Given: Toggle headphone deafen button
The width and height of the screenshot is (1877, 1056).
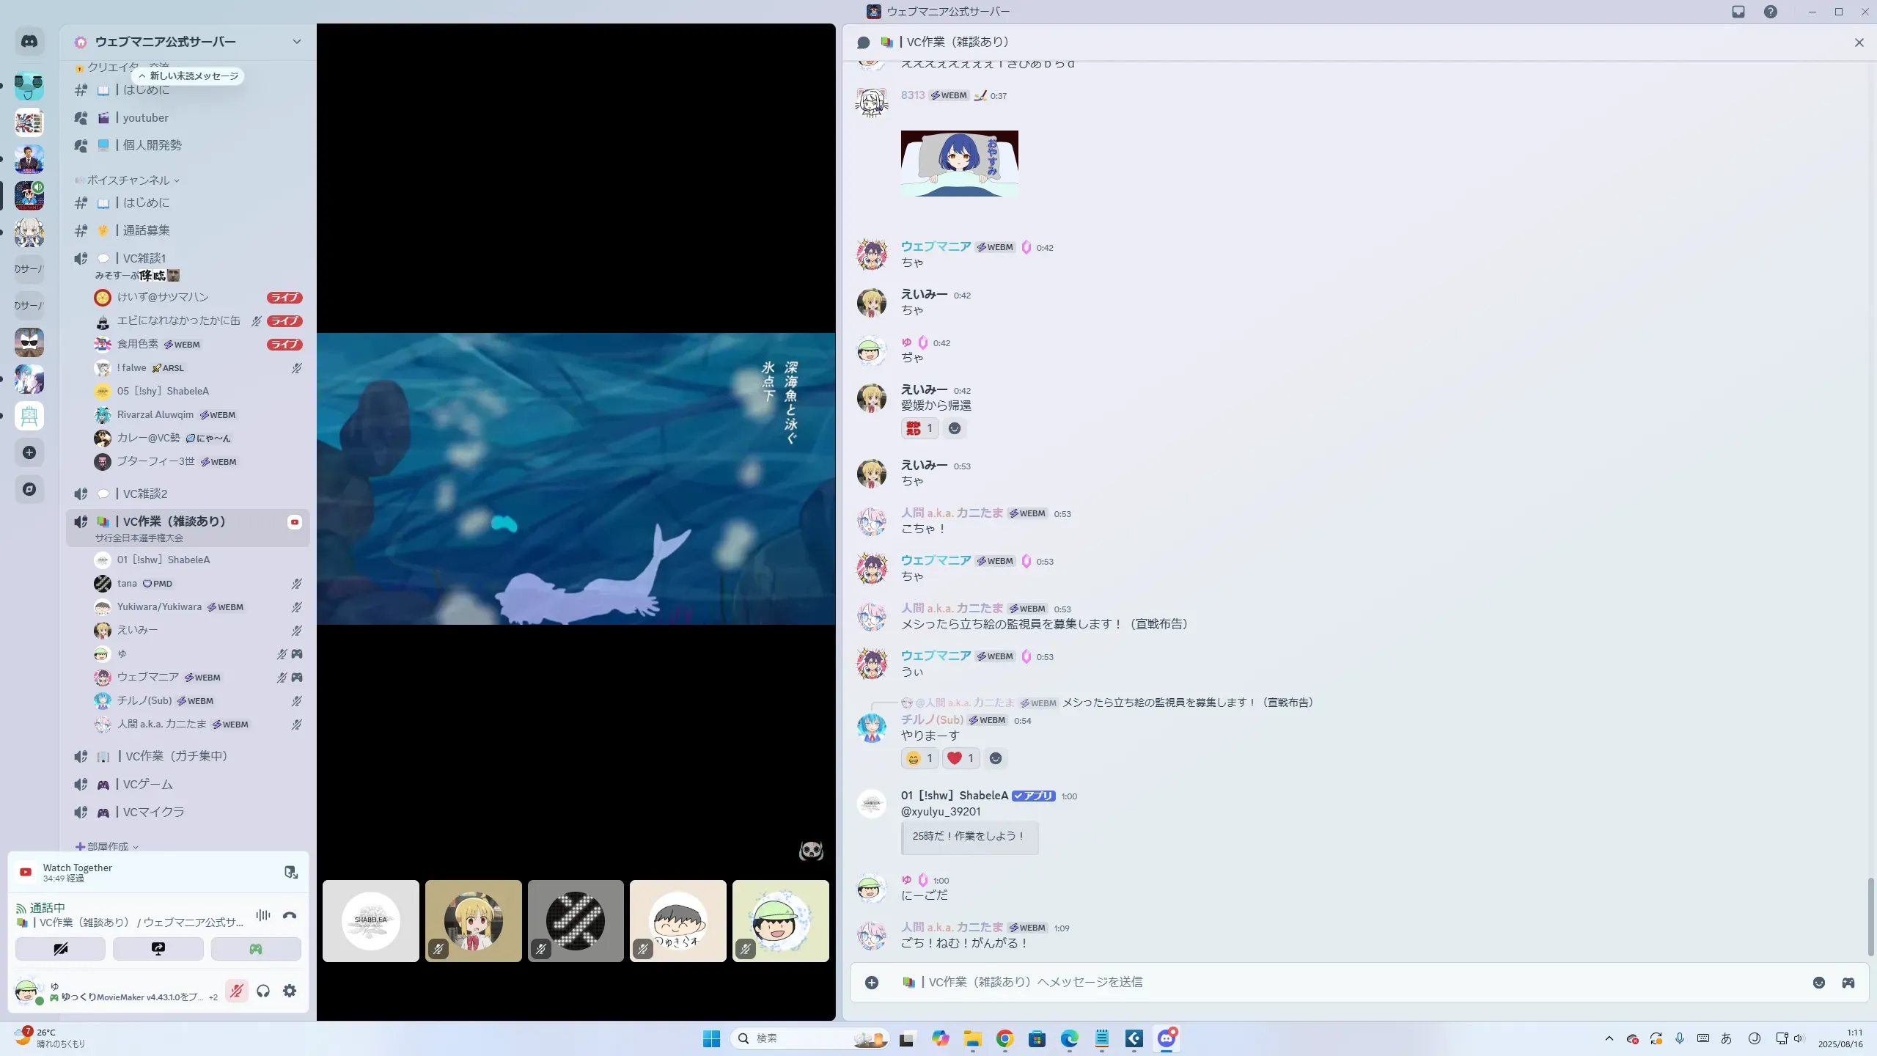Looking at the screenshot, I should 263,991.
